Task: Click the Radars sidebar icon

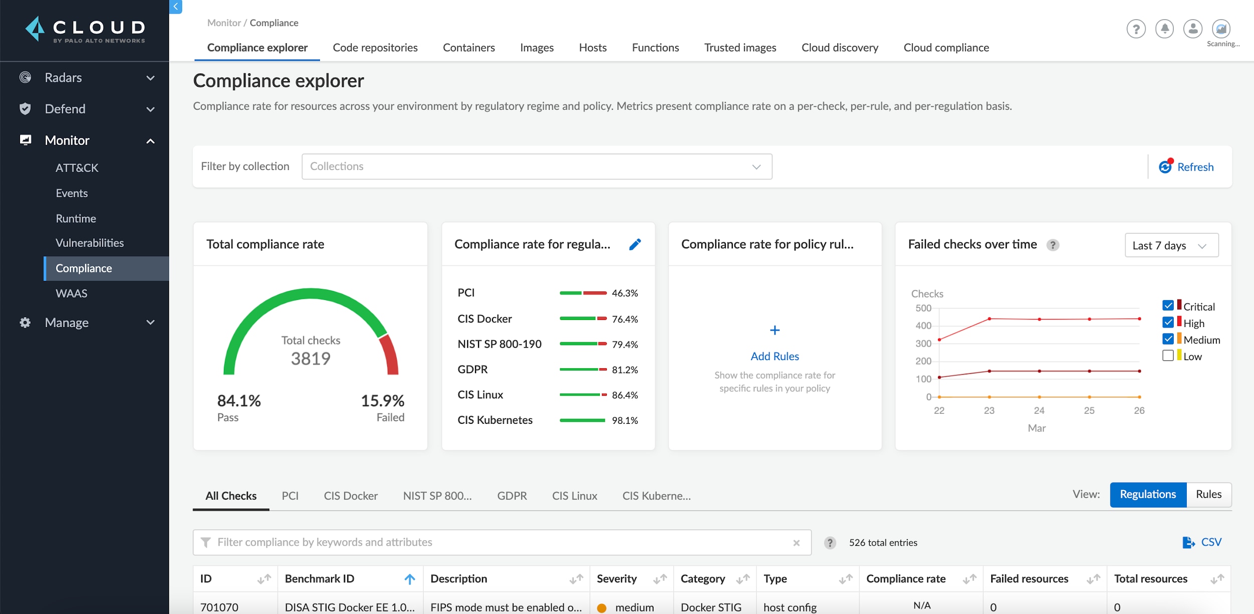Action: point(24,78)
